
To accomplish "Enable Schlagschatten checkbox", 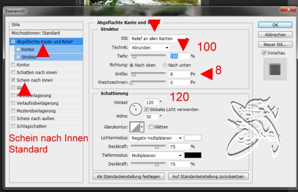I will click(x=13, y=126).
